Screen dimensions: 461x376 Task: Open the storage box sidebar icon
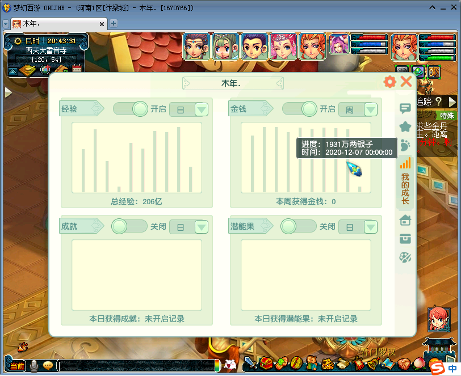[405, 239]
